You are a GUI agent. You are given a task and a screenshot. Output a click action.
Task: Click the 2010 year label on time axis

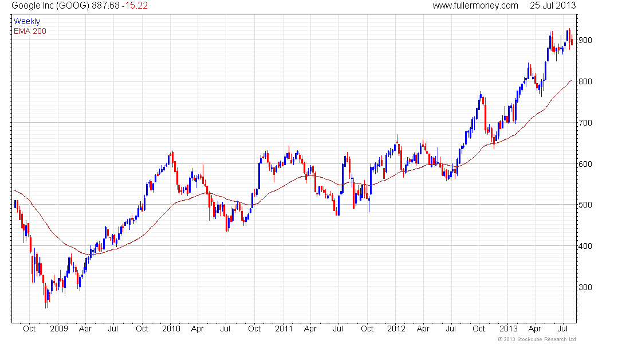tap(171, 329)
